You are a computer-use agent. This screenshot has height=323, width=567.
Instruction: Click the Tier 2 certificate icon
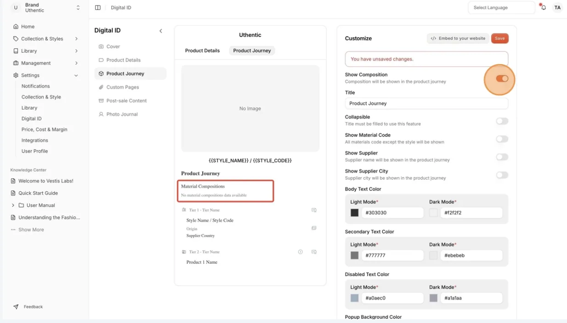[x=314, y=252]
